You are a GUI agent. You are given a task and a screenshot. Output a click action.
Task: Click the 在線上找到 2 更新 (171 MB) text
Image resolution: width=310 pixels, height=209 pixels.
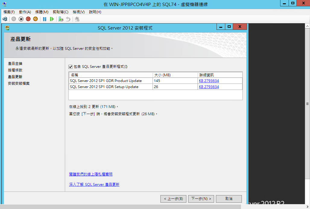pyautogui.click(x=93, y=107)
